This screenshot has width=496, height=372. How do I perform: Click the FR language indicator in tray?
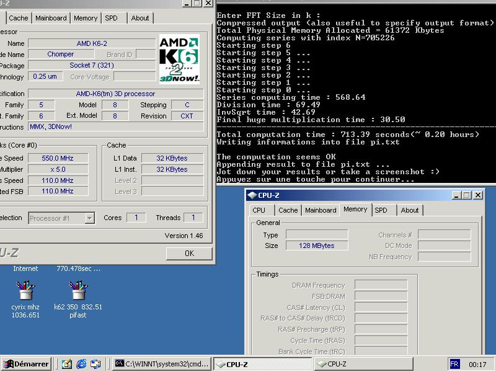click(x=454, y=364)
